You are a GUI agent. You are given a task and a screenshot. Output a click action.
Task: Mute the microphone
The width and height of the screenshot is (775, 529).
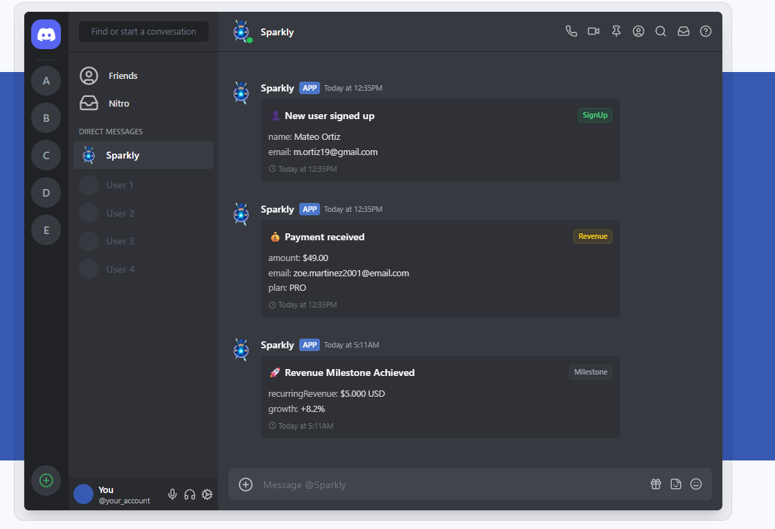(172, 494)
